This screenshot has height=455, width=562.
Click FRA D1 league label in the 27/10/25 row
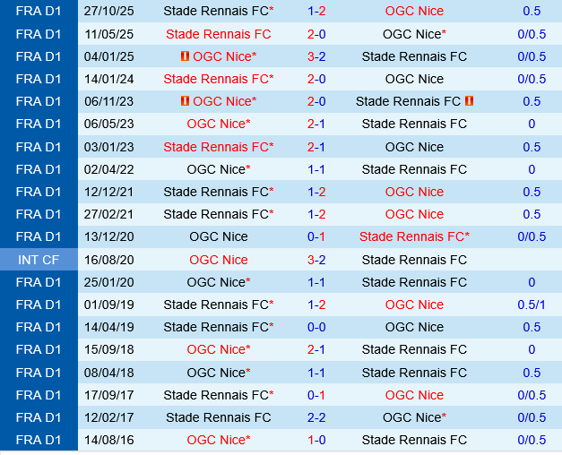click(38, 11)
